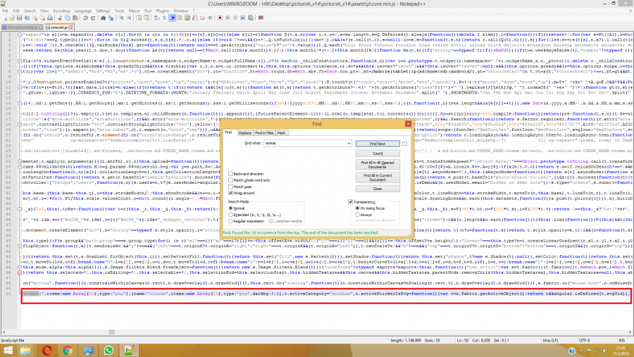Click the Save file toolbar icon
This screenshot has width=634, height=357.
pyautogui.click(x=17, y=19)
